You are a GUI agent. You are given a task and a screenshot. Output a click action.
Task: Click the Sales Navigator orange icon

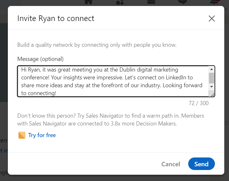22,135
